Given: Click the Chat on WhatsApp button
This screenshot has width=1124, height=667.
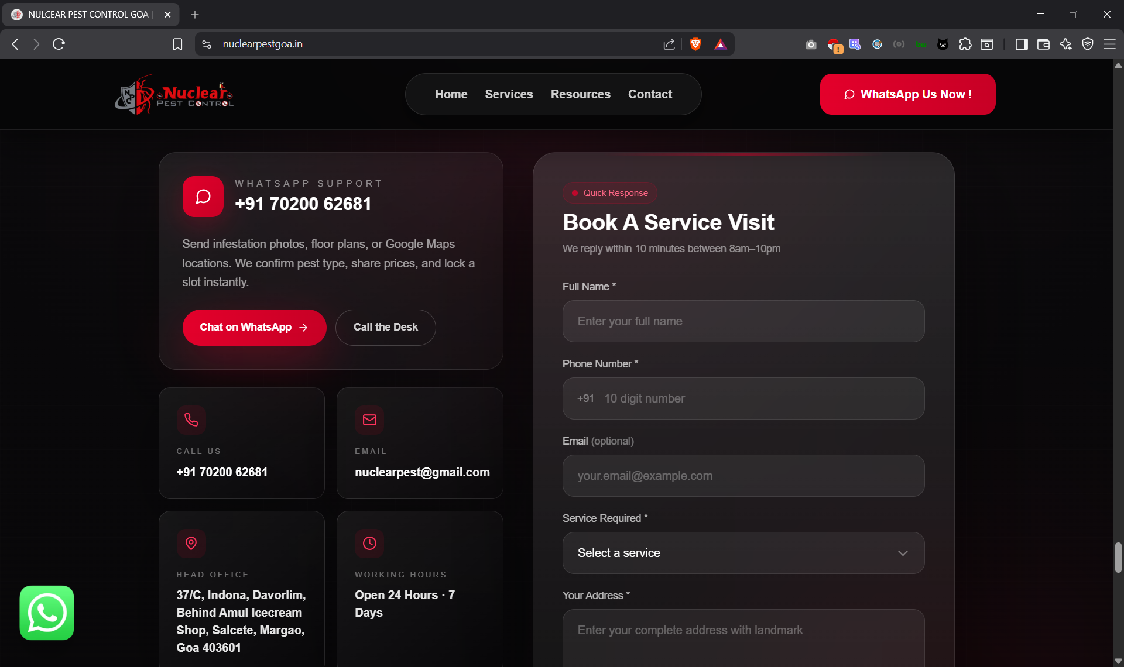Looking at the screenshot, I should 254,328.
